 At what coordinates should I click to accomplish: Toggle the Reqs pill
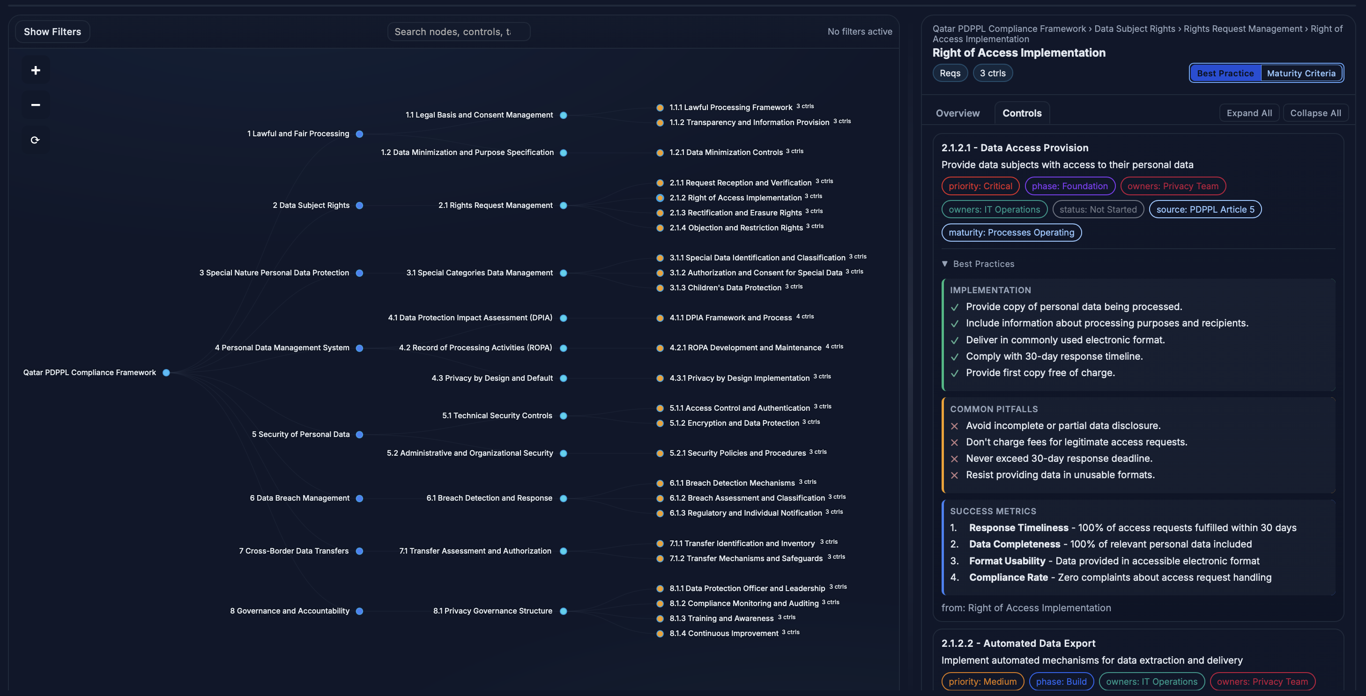(x=950, y=73)
